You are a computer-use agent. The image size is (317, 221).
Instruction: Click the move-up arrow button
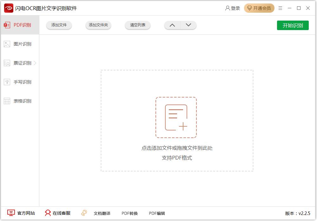[x=172, y=25]
